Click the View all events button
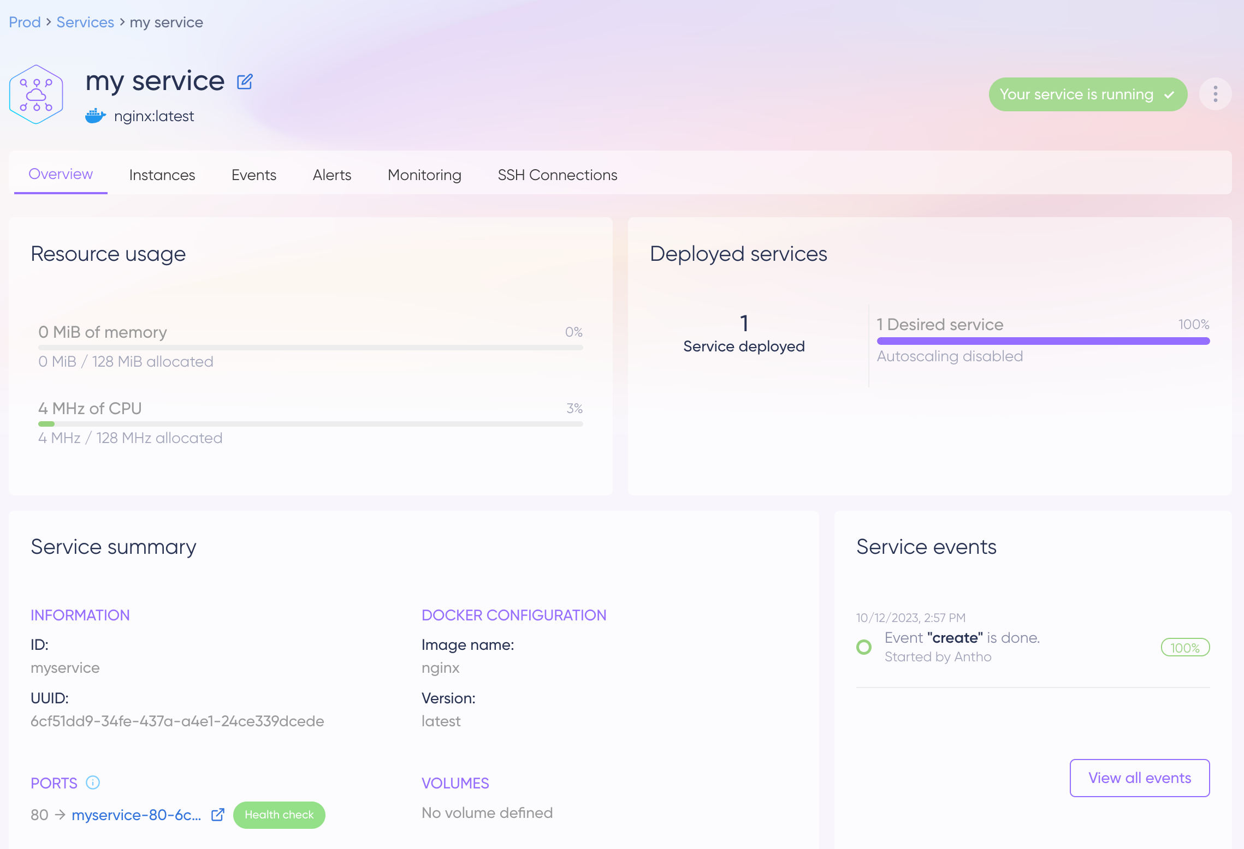Viewport: 1244px width, 849px height. click(1139, 777)
